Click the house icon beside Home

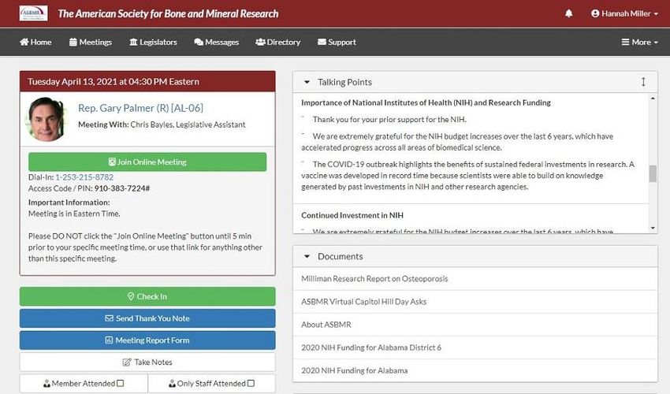[24, 42]
